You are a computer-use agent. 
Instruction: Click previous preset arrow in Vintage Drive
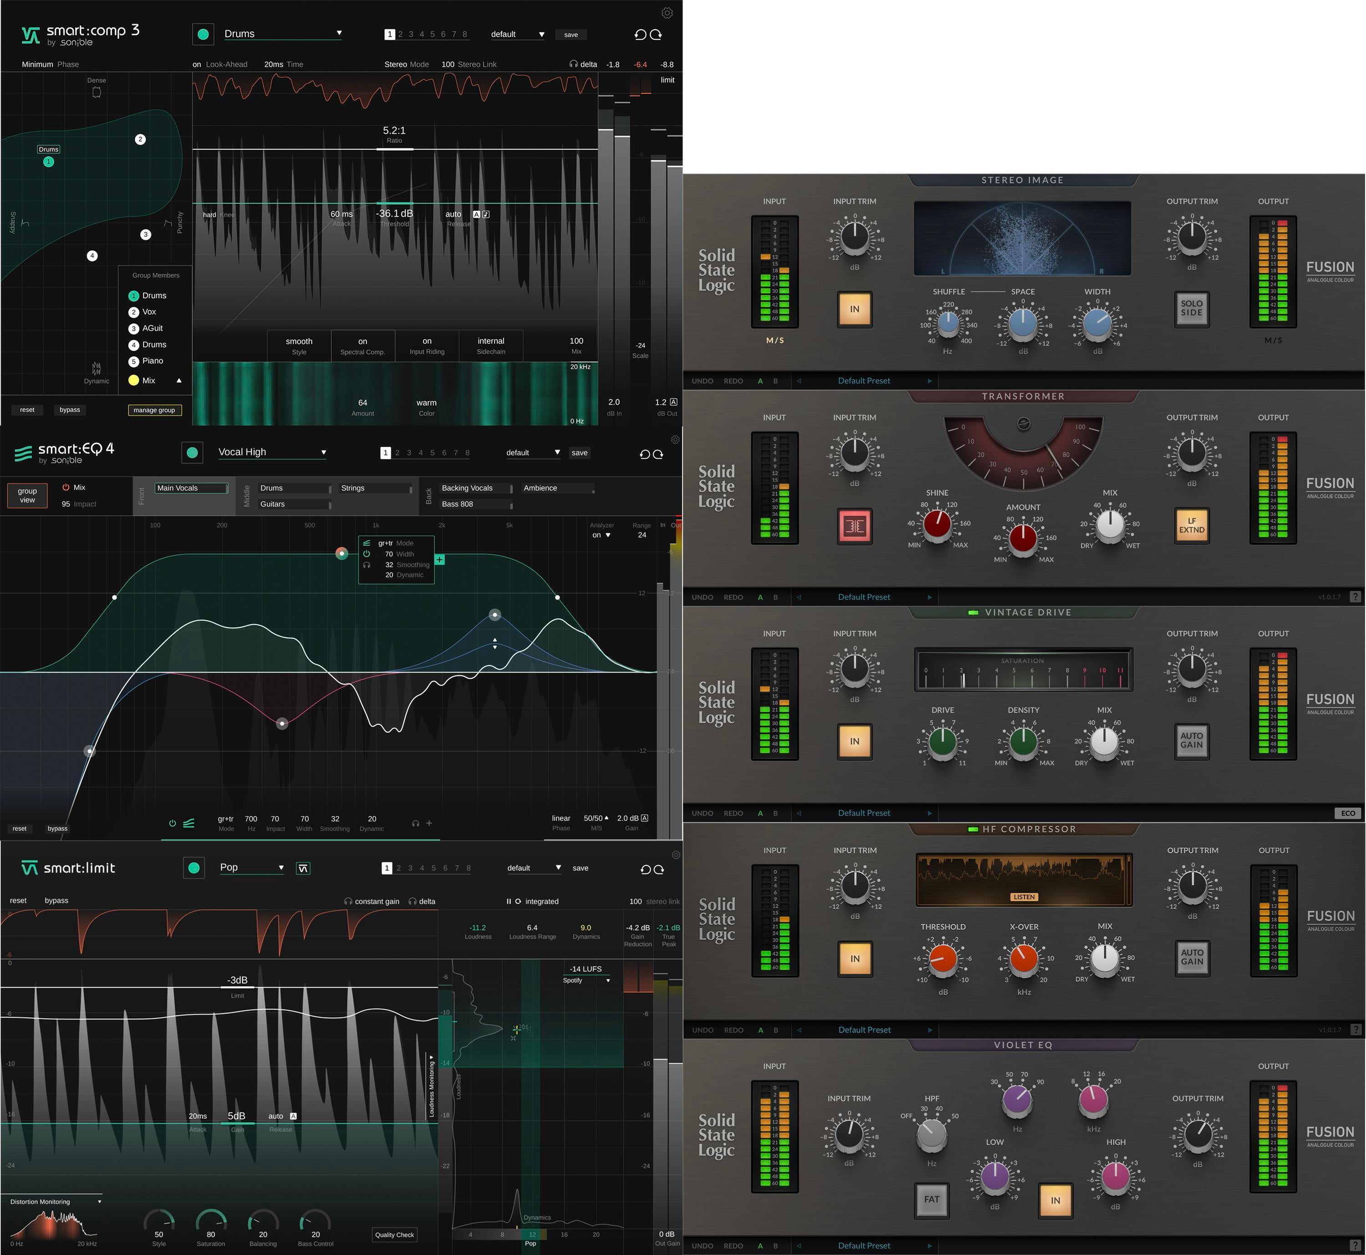799,813
